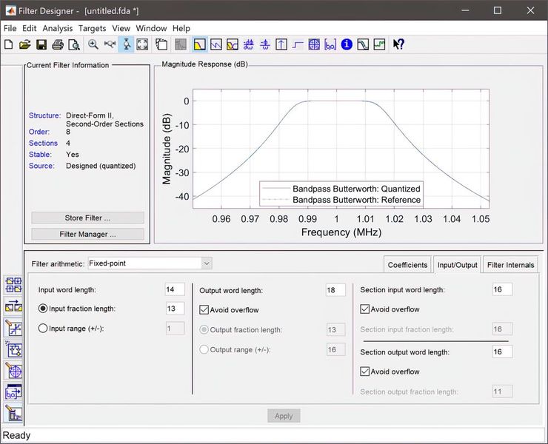Select the Input range (+/-) radio button
The width and height of the screenshot is (548, 444).
pyautogui.click(x=43, y=329)
